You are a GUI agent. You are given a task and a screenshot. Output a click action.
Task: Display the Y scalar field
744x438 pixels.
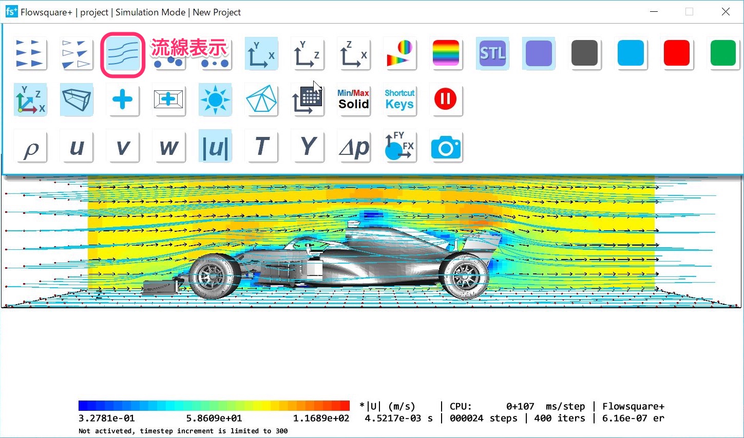(x=308, y=147)
